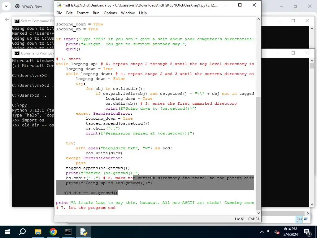Click the 'Ln: 61' status bar entry
The width and height of the screenshot is (317, 238).
(x=240, y=219)
